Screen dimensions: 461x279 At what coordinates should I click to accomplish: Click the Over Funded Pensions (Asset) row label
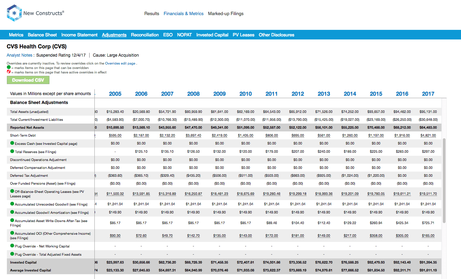click(43, 184)
